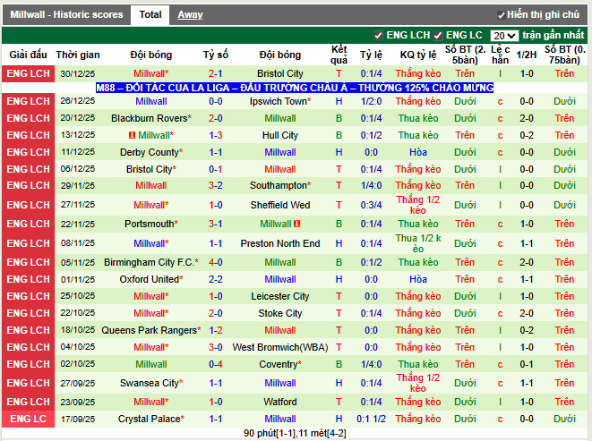Select Coventry team name
This screenshot has height=441, width=592.
[x=280, y=364]
